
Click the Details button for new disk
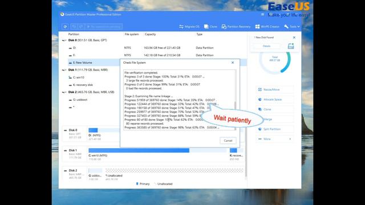click(x=266, y=46)
